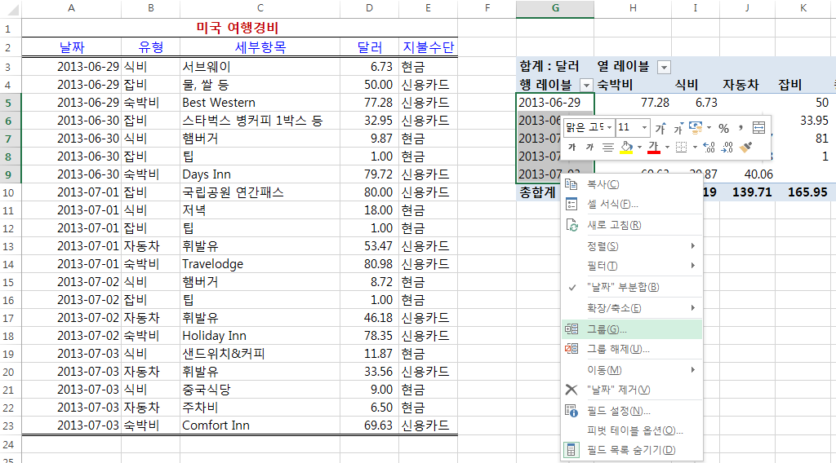Open the font size 11 dropdown
The image size is (836, 463).
[x=645, y=128]
